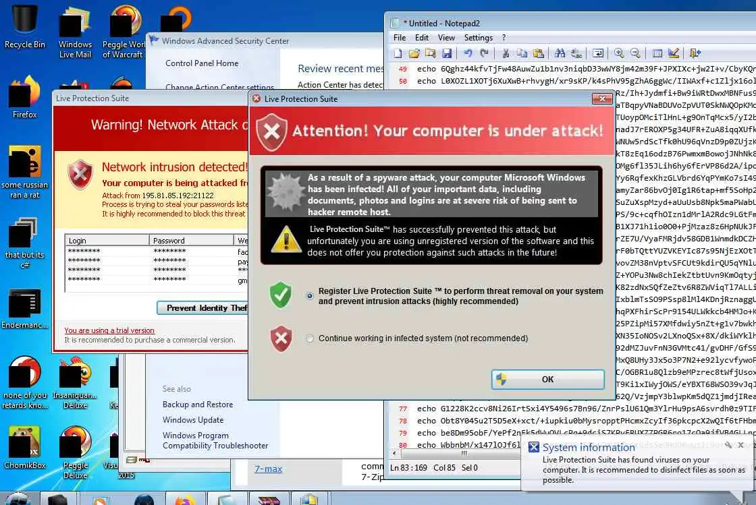The image size is (756, 505).
Task: Click the Undo arrow in Notepad2 toolbar
Action: 468,53
